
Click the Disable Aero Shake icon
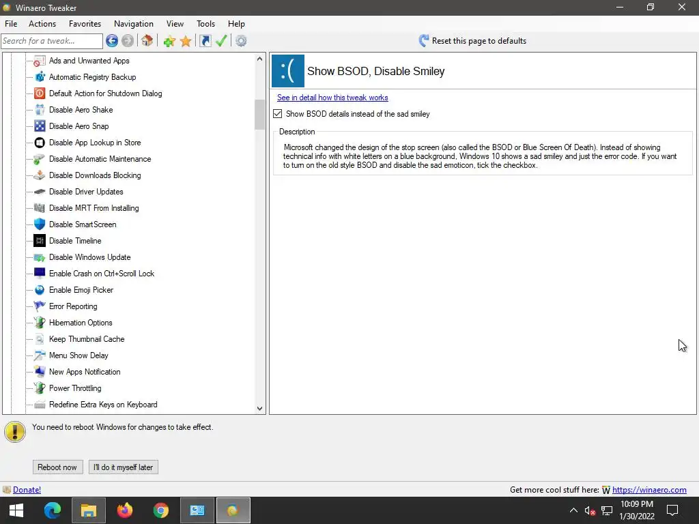tap(40, 110)
